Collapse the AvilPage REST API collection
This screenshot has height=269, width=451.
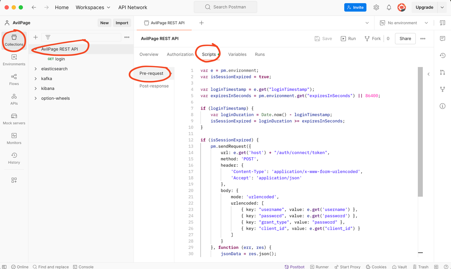tap(36, 49)
